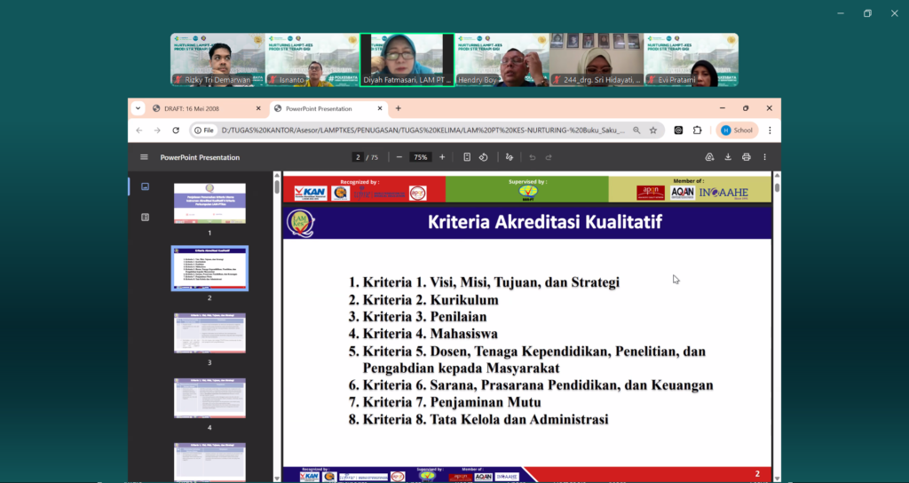The height and width of the screenshot is (483, 909).
Task: Click the KAN logo in header banner
Action: [x=310, y=193]
